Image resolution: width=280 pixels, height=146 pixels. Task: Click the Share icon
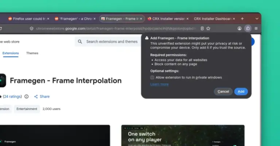point(36,96)
